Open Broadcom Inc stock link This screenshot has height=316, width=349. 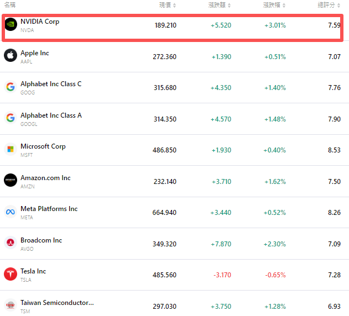pos(41,240)
